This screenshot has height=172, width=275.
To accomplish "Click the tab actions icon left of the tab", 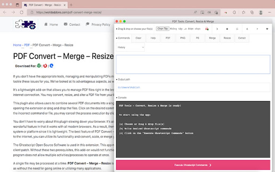I will pyautogui.click(x=17, y=5).
